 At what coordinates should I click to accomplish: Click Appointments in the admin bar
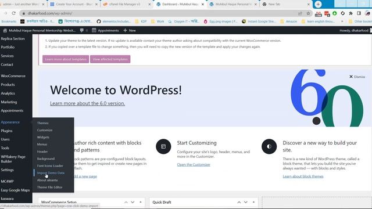pyautogui.click(x=105, y=30)
